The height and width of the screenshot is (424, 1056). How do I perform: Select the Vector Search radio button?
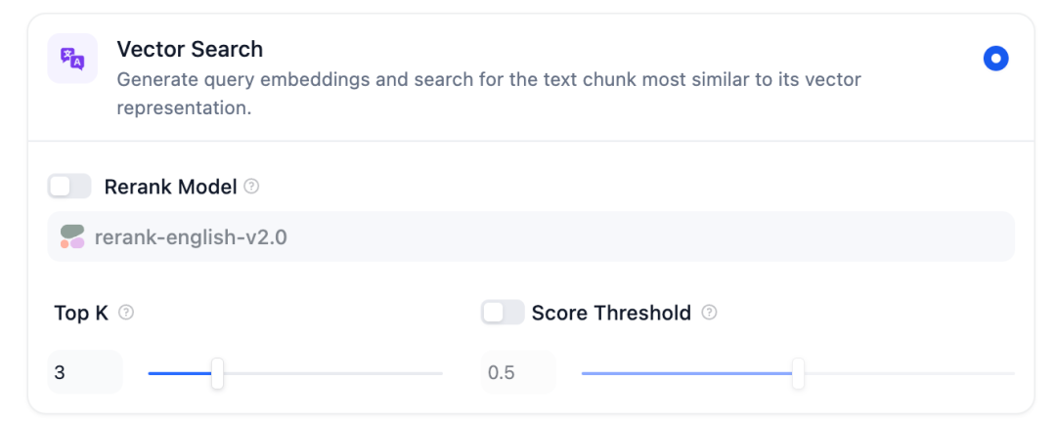(995, 59)
